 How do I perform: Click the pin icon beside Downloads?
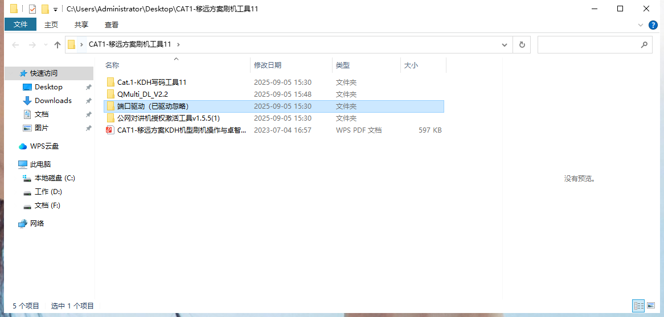(x=88, y=101)
